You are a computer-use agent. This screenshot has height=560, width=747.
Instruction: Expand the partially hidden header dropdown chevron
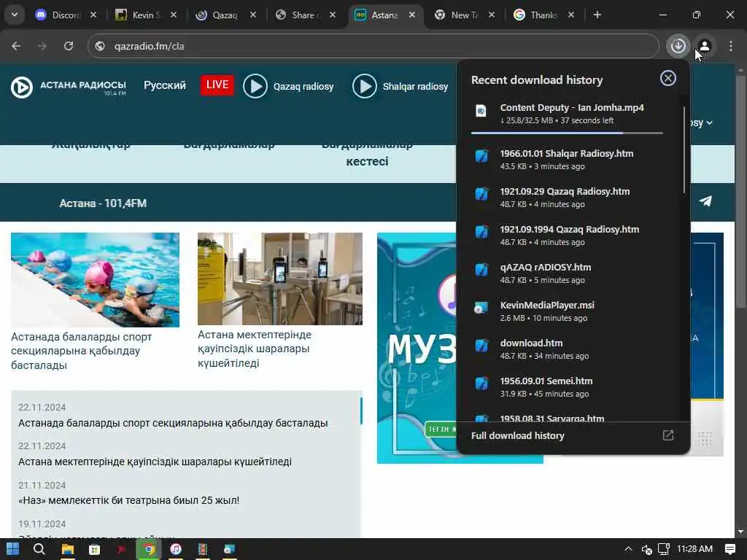tap(709, 122)
